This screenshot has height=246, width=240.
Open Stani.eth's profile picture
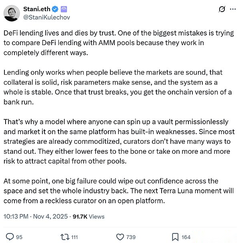tap(12, 13)
